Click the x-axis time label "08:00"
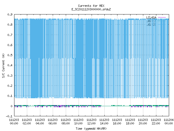Screen dimensions: 174x131 tap(66, 123)
